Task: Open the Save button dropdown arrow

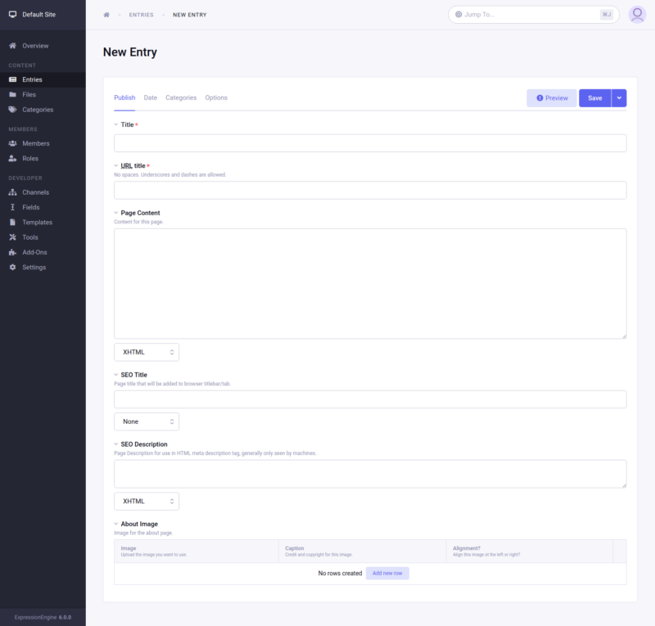Action: point(619,98)
